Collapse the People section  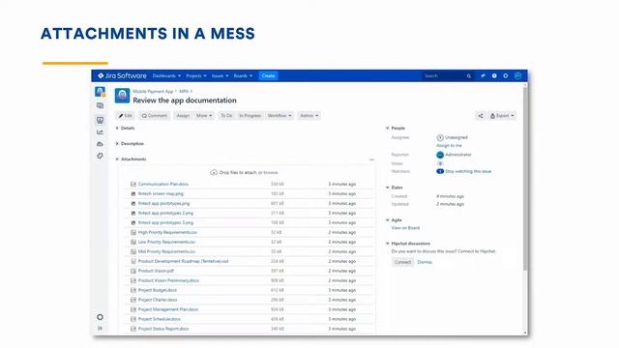coord(387,129)
